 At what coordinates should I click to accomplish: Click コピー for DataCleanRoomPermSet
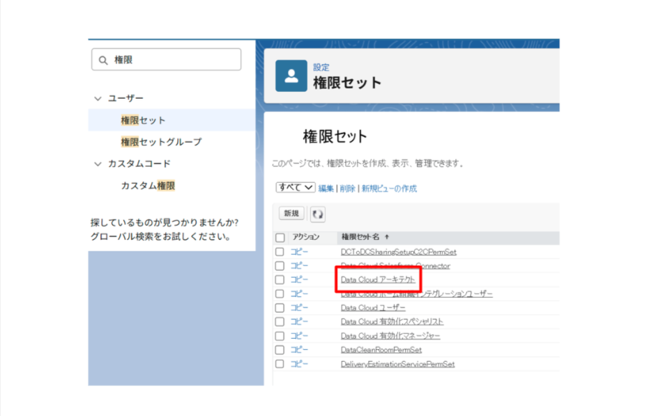[299, 350]
